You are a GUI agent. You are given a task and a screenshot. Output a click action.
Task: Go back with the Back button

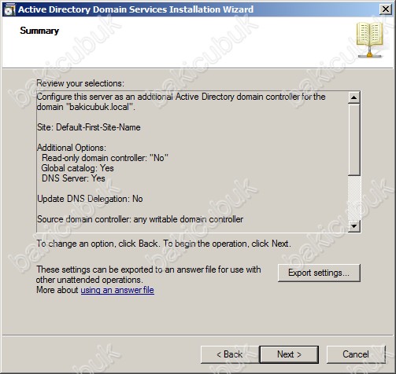(230, 354)
